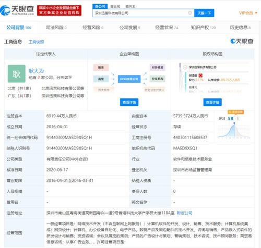This screenshot has width=261, height=248.
Task: Open the 工商快照 link
Action: 37,42
